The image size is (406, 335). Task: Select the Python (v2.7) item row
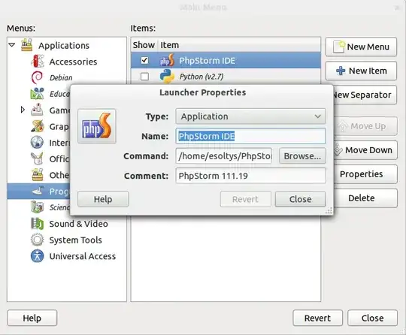point(226,77)
